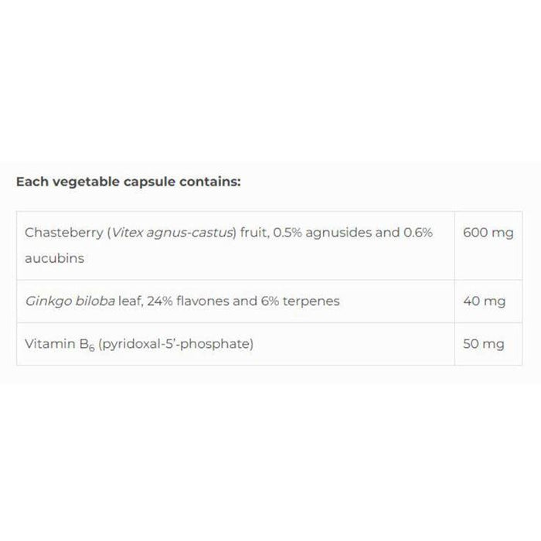Click the word "aucubins" on second line

pyautogui.click(x=54, y=259)
